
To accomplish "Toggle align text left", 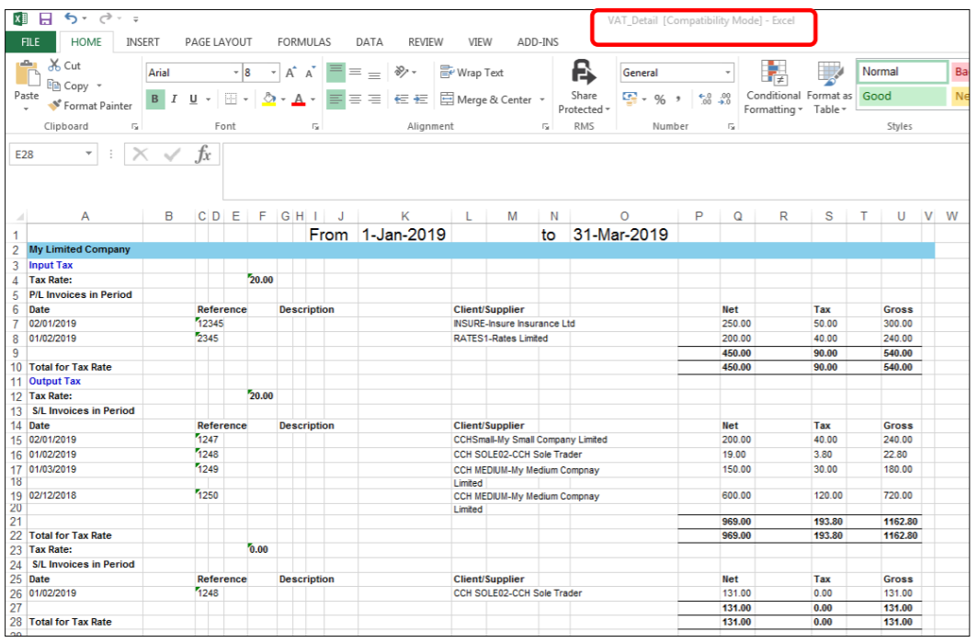I will coord(335,99).
